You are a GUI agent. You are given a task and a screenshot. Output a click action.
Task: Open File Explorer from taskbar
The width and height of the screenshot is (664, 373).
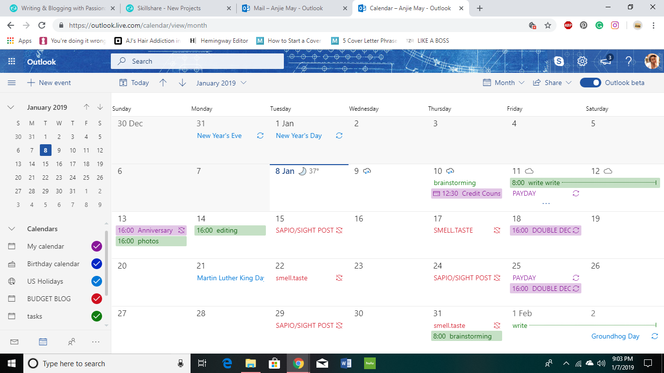click(250, 363)
